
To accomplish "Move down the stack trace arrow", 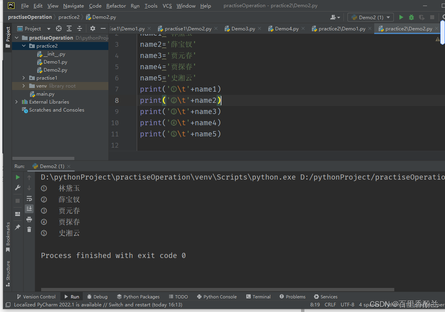I will pyautogui.click(x=29, y=188).
